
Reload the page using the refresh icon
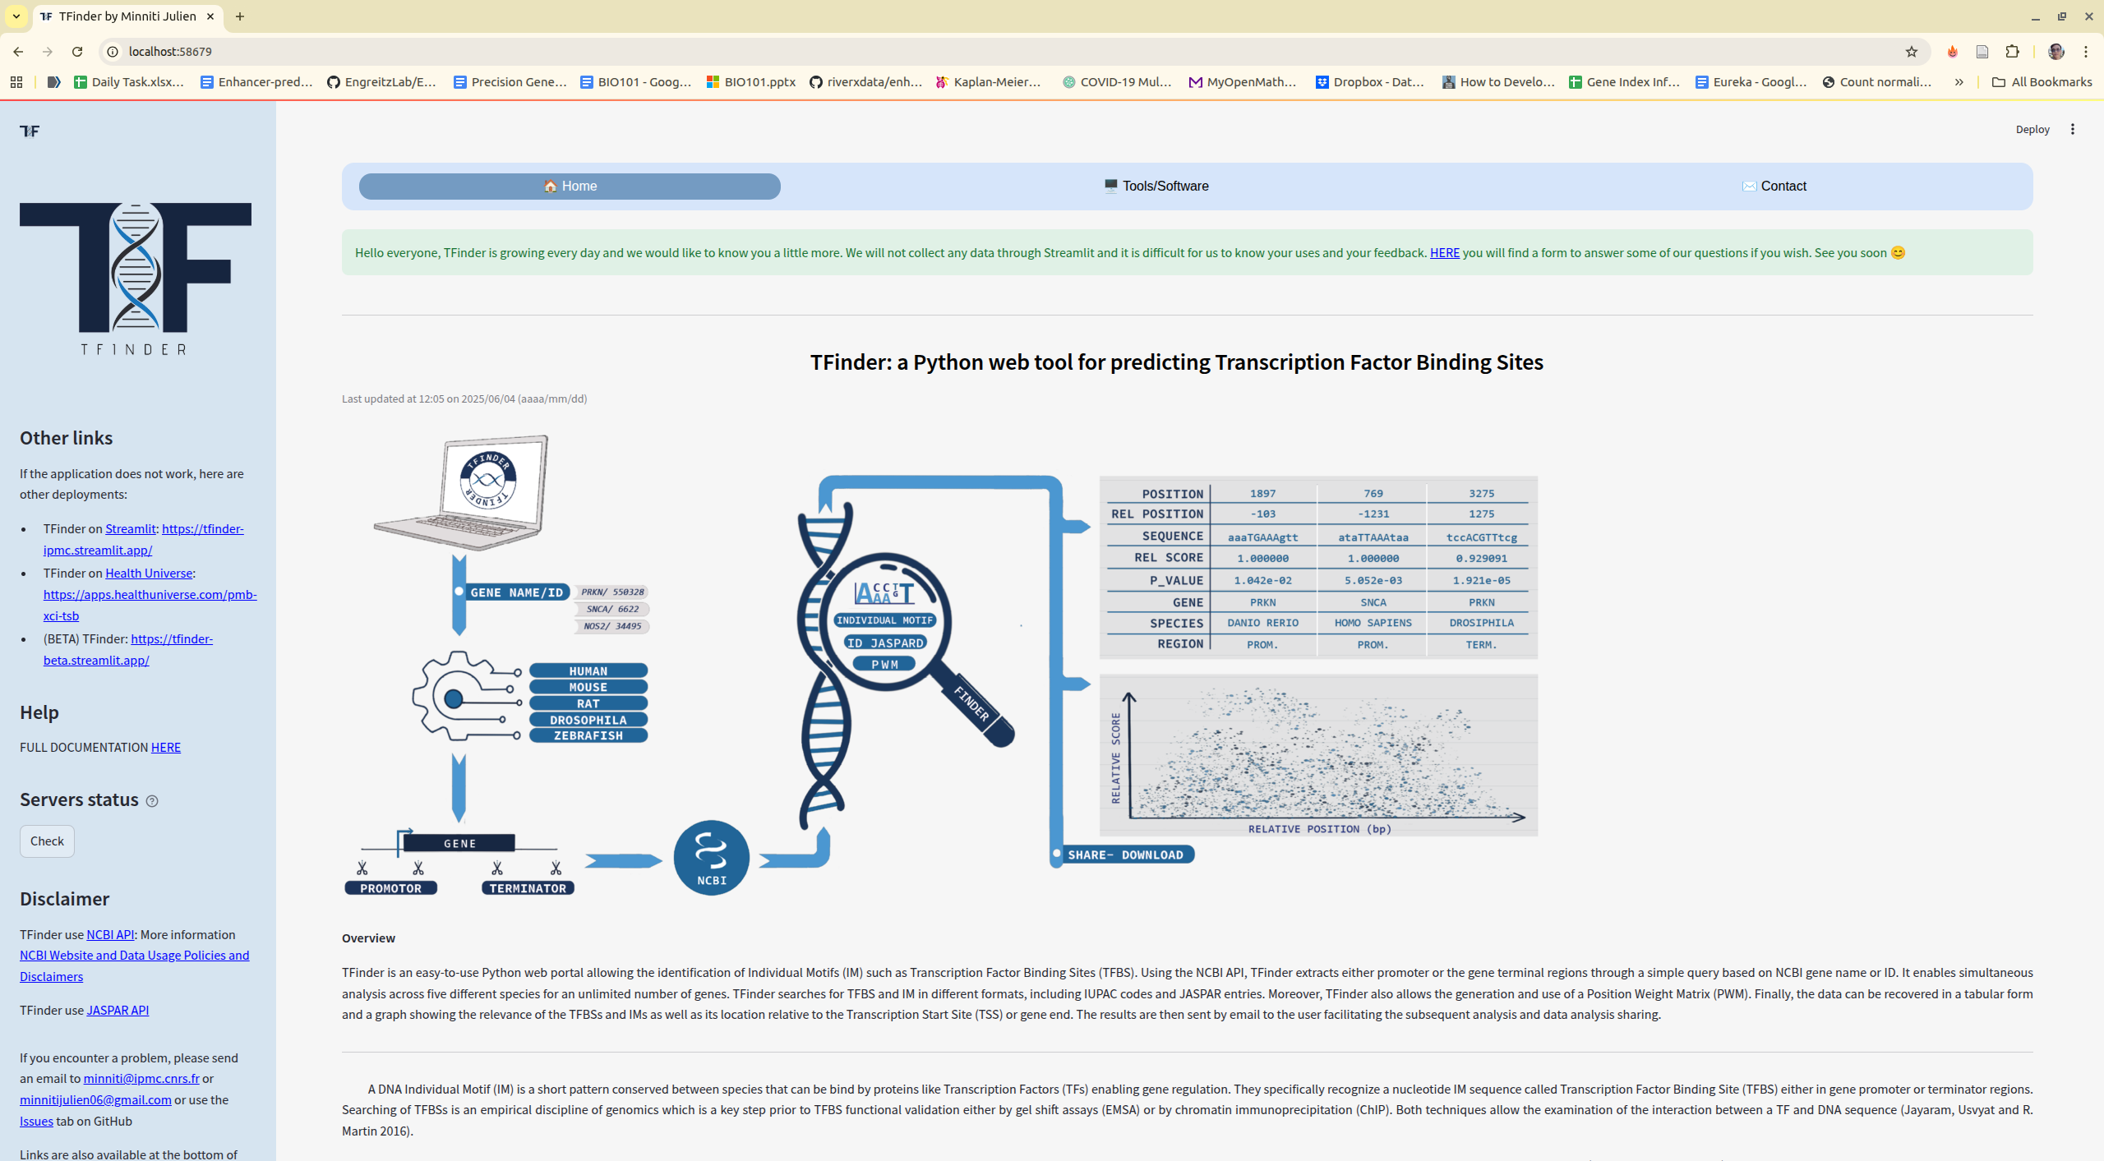77,52
